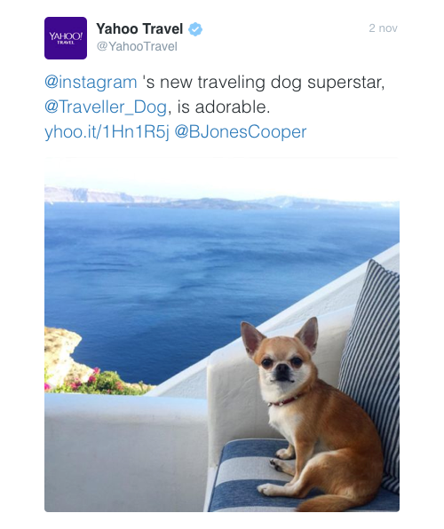Click the dog's red collar in the photo
Image resolution: width=444 pixels, height=529 pixels.
click(x=285, y=401)
